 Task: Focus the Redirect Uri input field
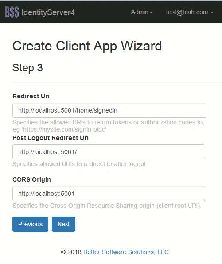(109, 110)
